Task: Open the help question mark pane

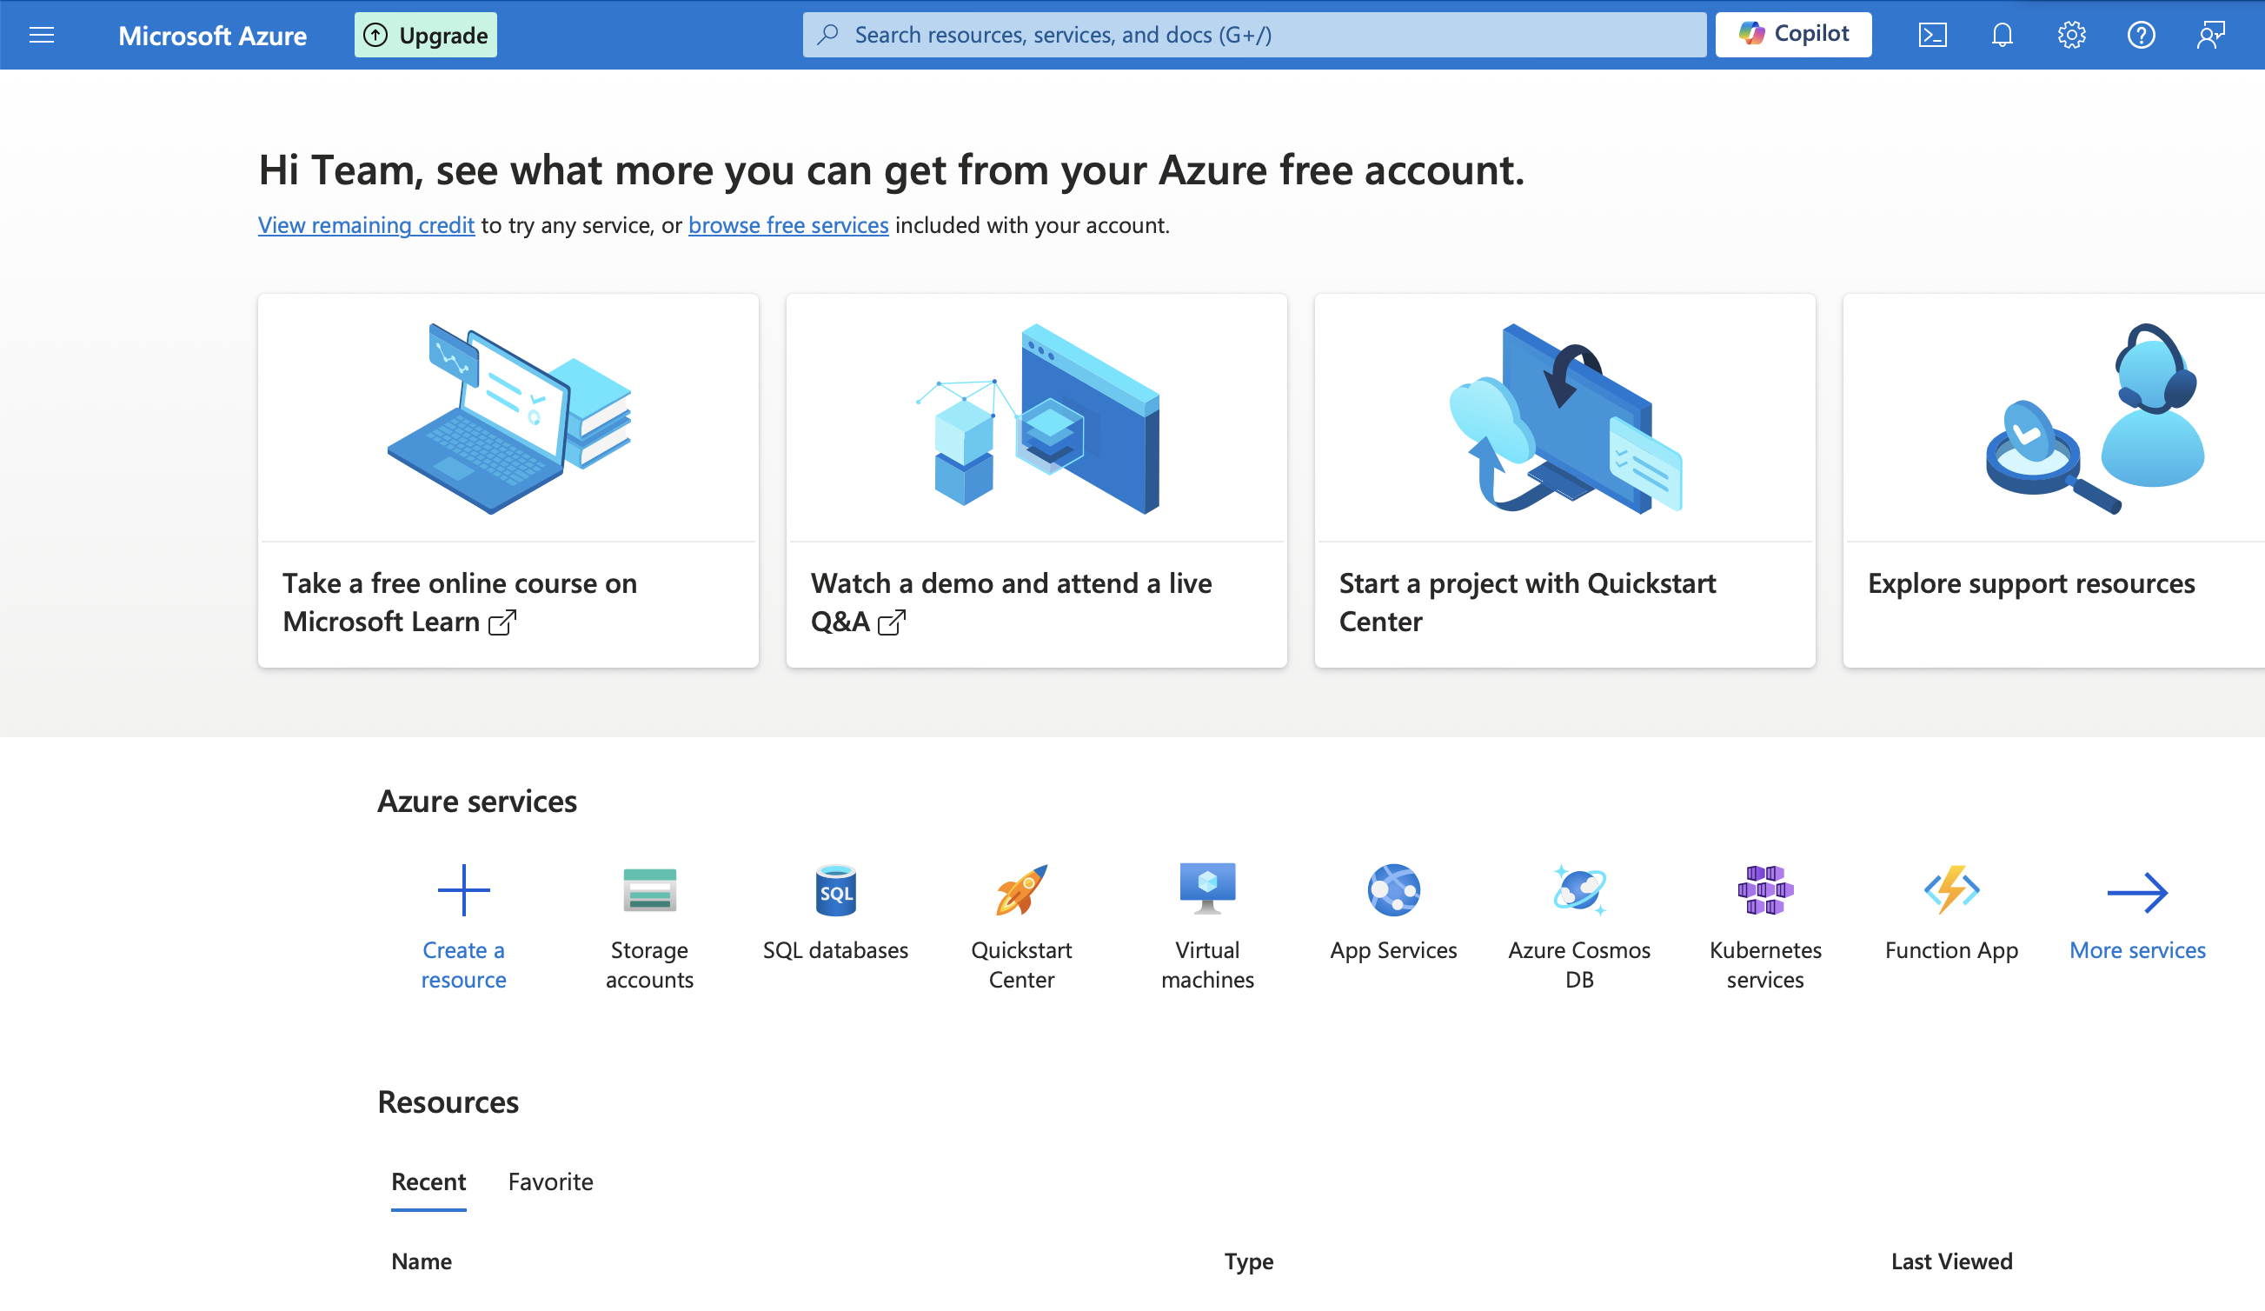Action: [x=2142, y=34]
